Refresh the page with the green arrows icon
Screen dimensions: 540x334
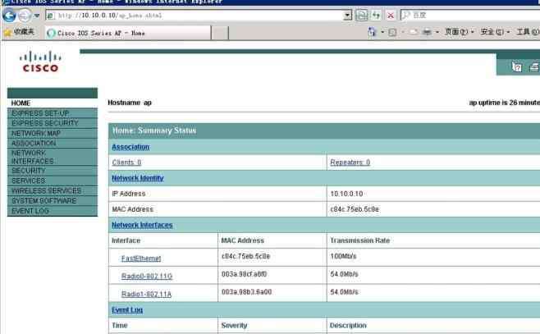pos(376,15)
